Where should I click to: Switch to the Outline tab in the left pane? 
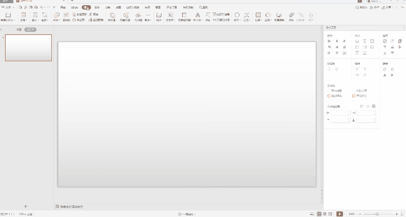click(x=19, y=30)
